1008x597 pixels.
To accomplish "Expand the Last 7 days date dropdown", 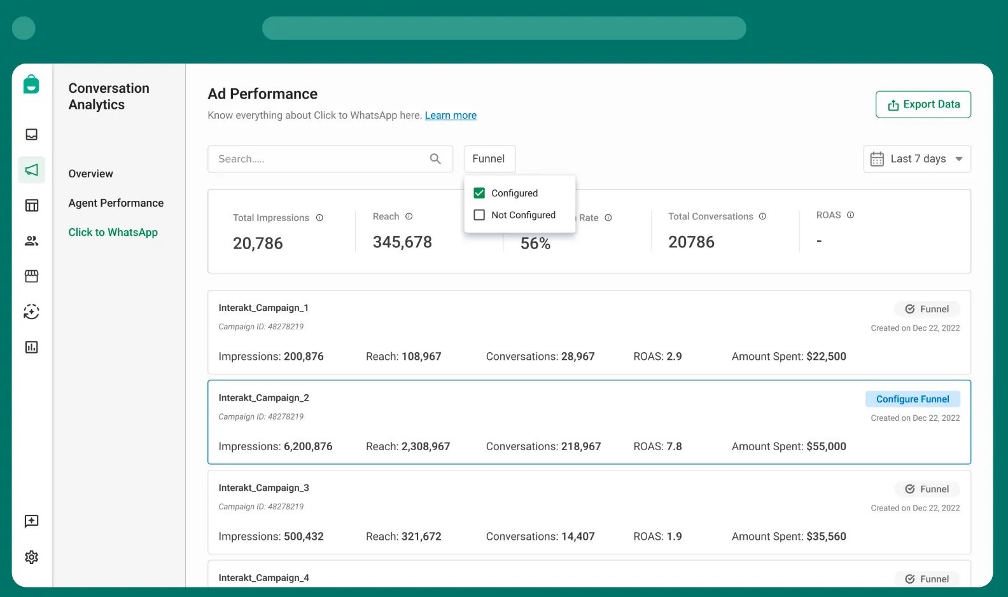I will tap(916, 159).
